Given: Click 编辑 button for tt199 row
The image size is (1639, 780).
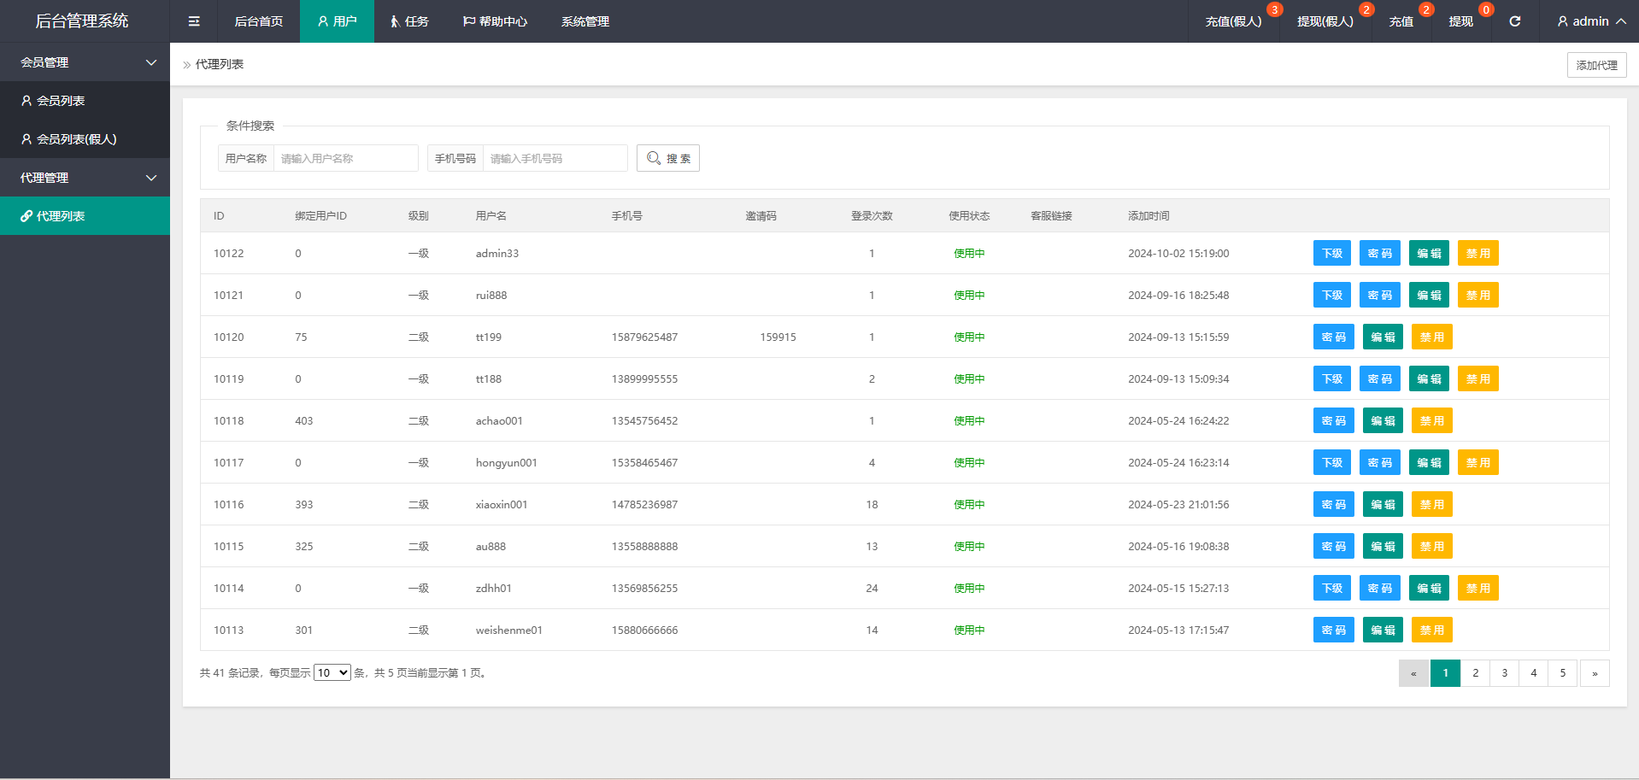Looking at the screenshot, I should 1383,337.
